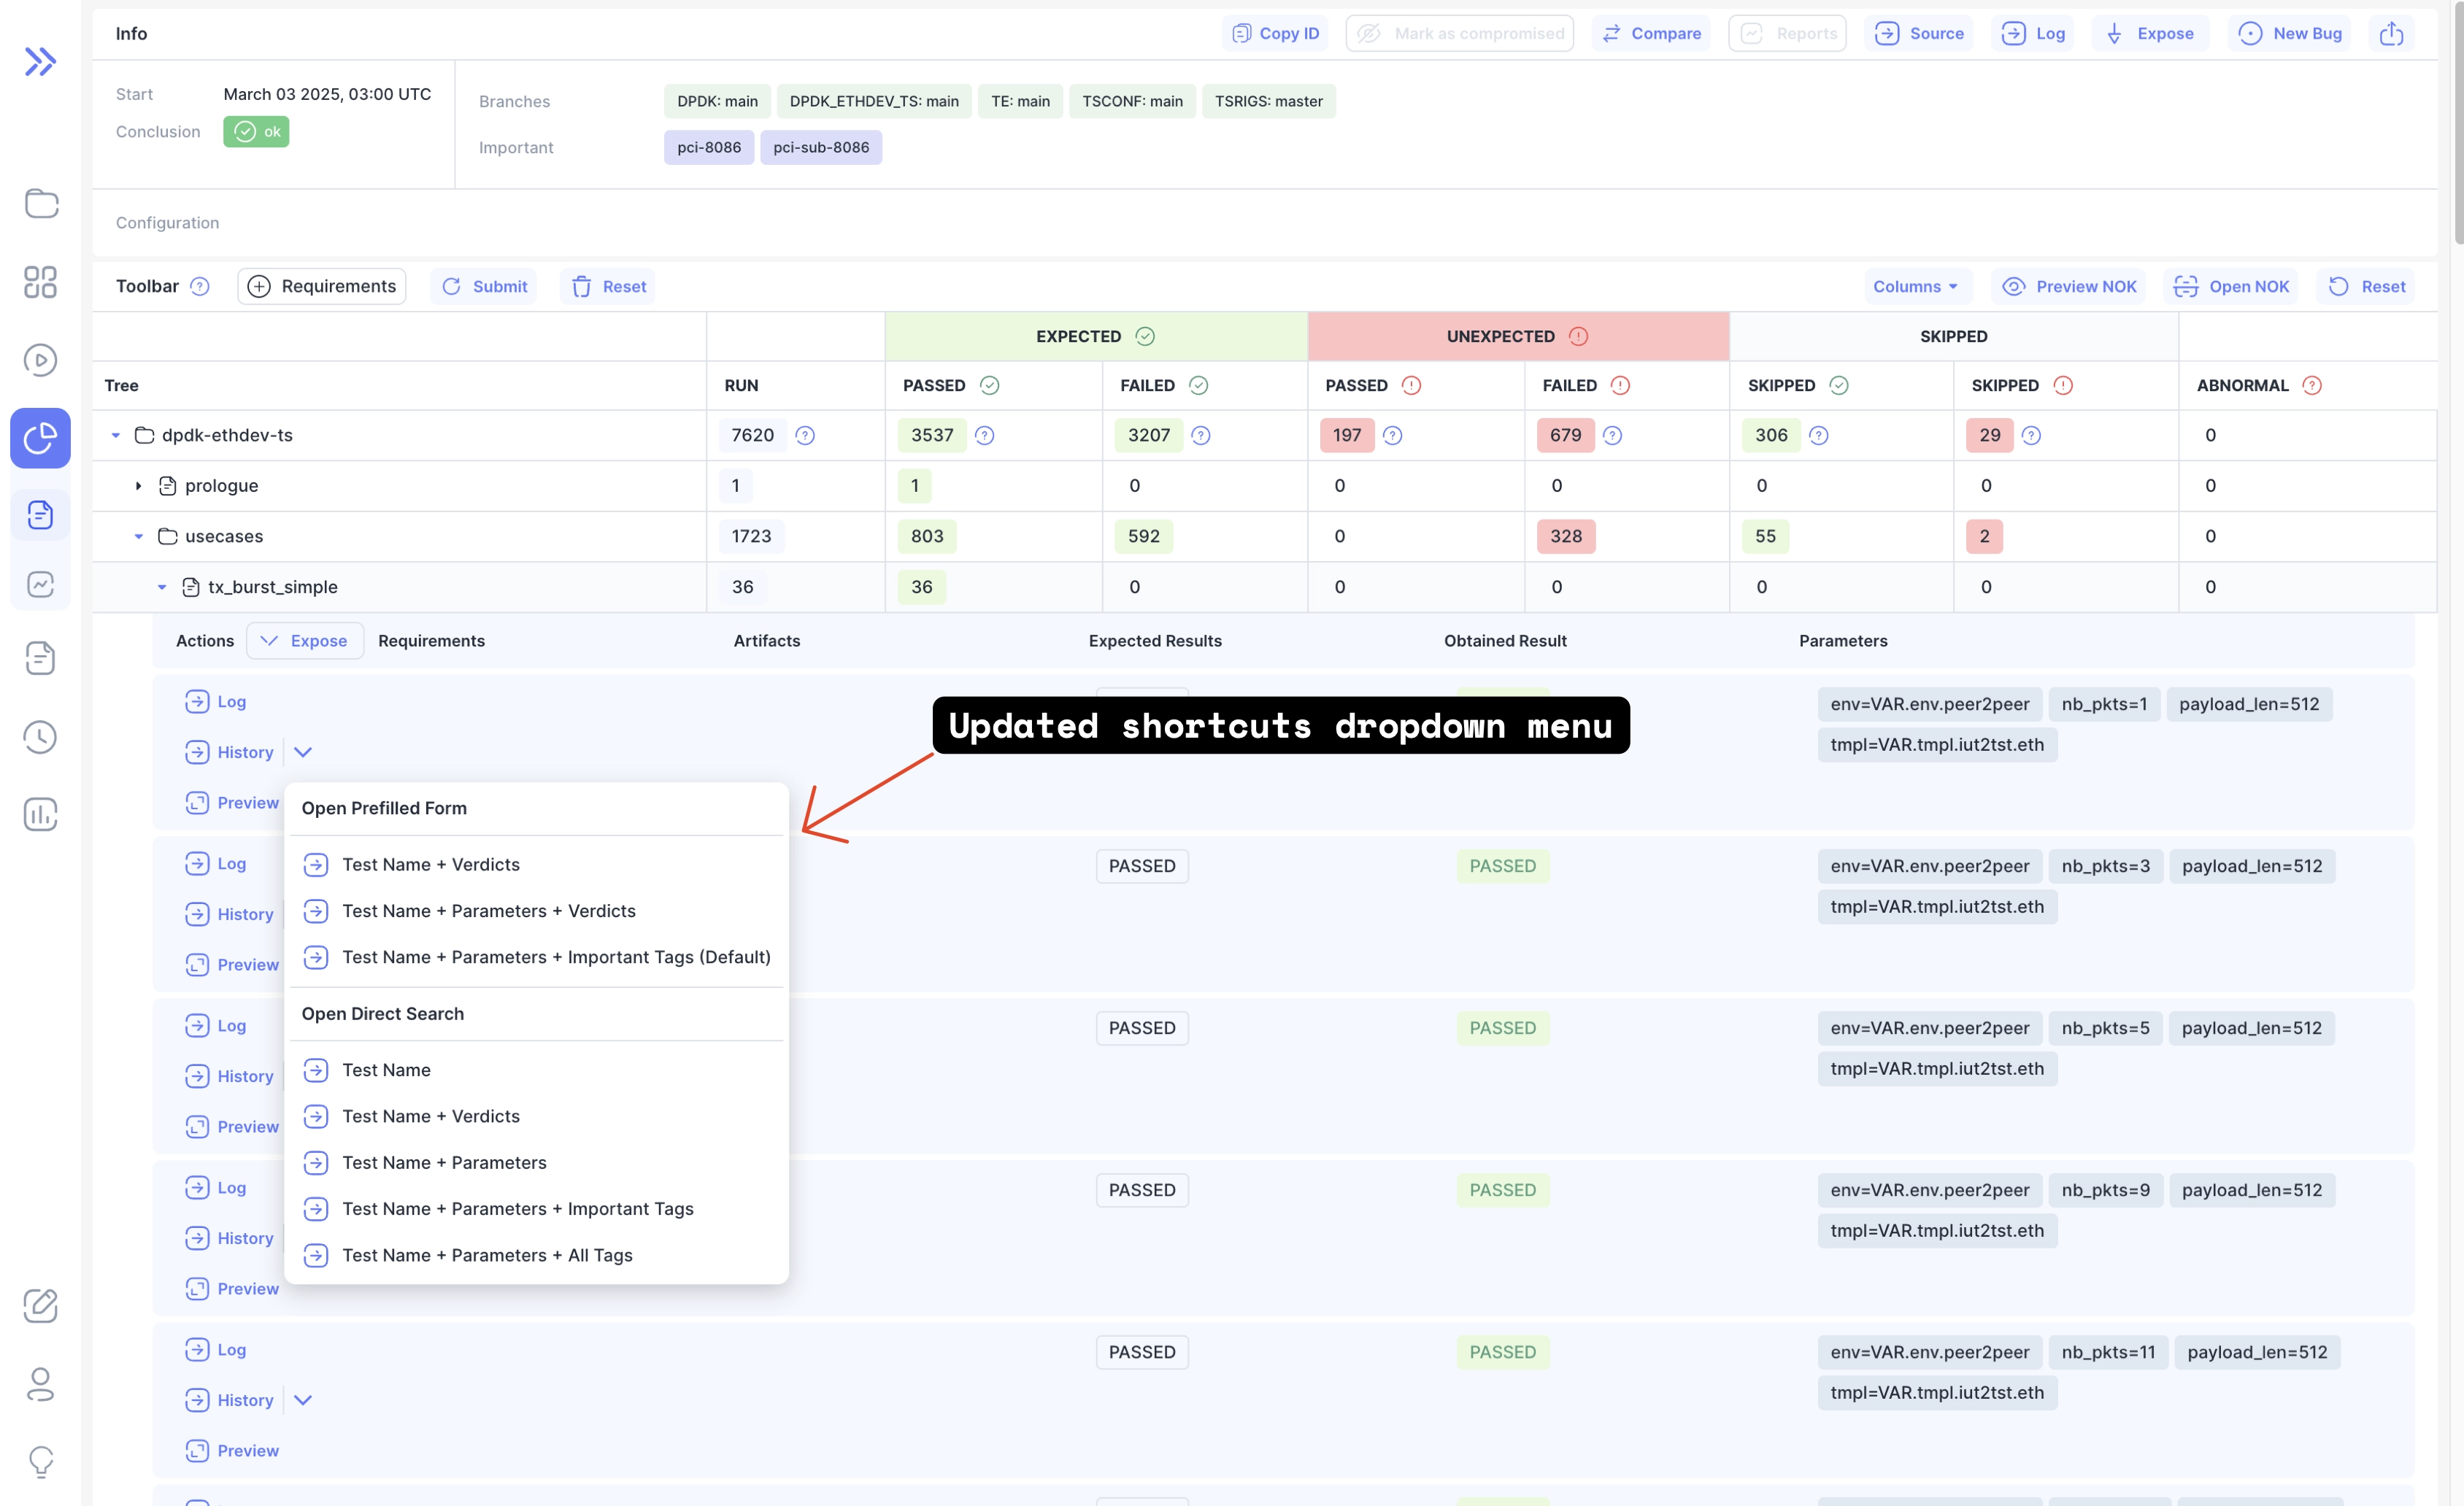Click the Preview NOK button
This screenshot has height=1506, width=2464.
pyautogui.click(x=2069, y=287)
